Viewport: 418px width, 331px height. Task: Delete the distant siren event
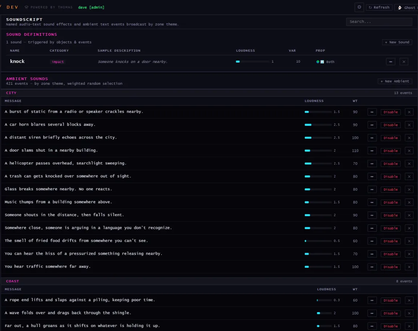click(x=409, y=137)
